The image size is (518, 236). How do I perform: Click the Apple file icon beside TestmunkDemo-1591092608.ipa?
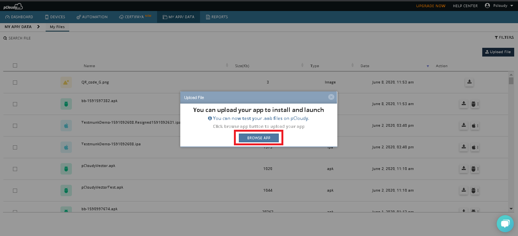pos(66,147)
